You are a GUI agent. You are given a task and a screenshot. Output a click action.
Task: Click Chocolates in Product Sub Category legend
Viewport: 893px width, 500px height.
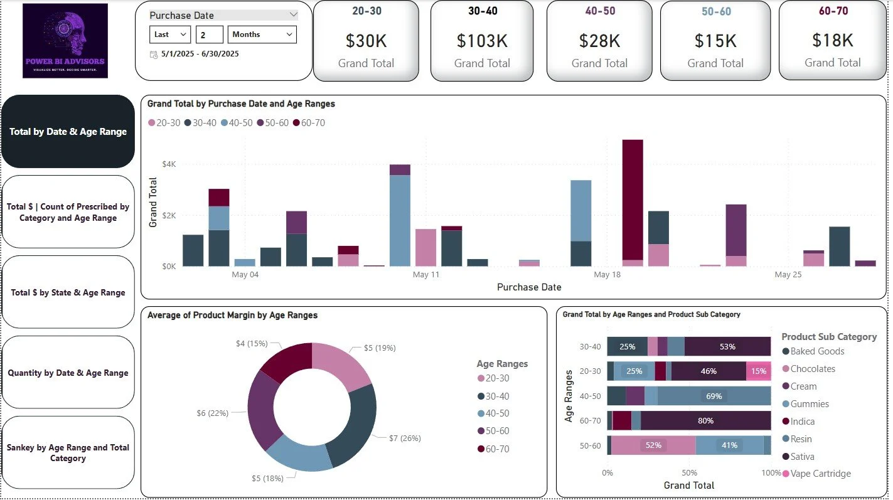[808, 369]
